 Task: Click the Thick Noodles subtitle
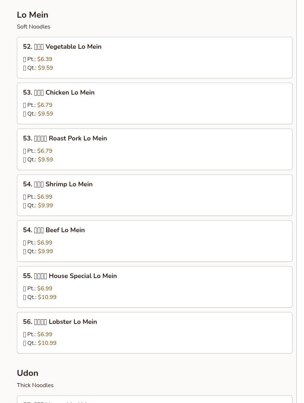coord(35,385)
